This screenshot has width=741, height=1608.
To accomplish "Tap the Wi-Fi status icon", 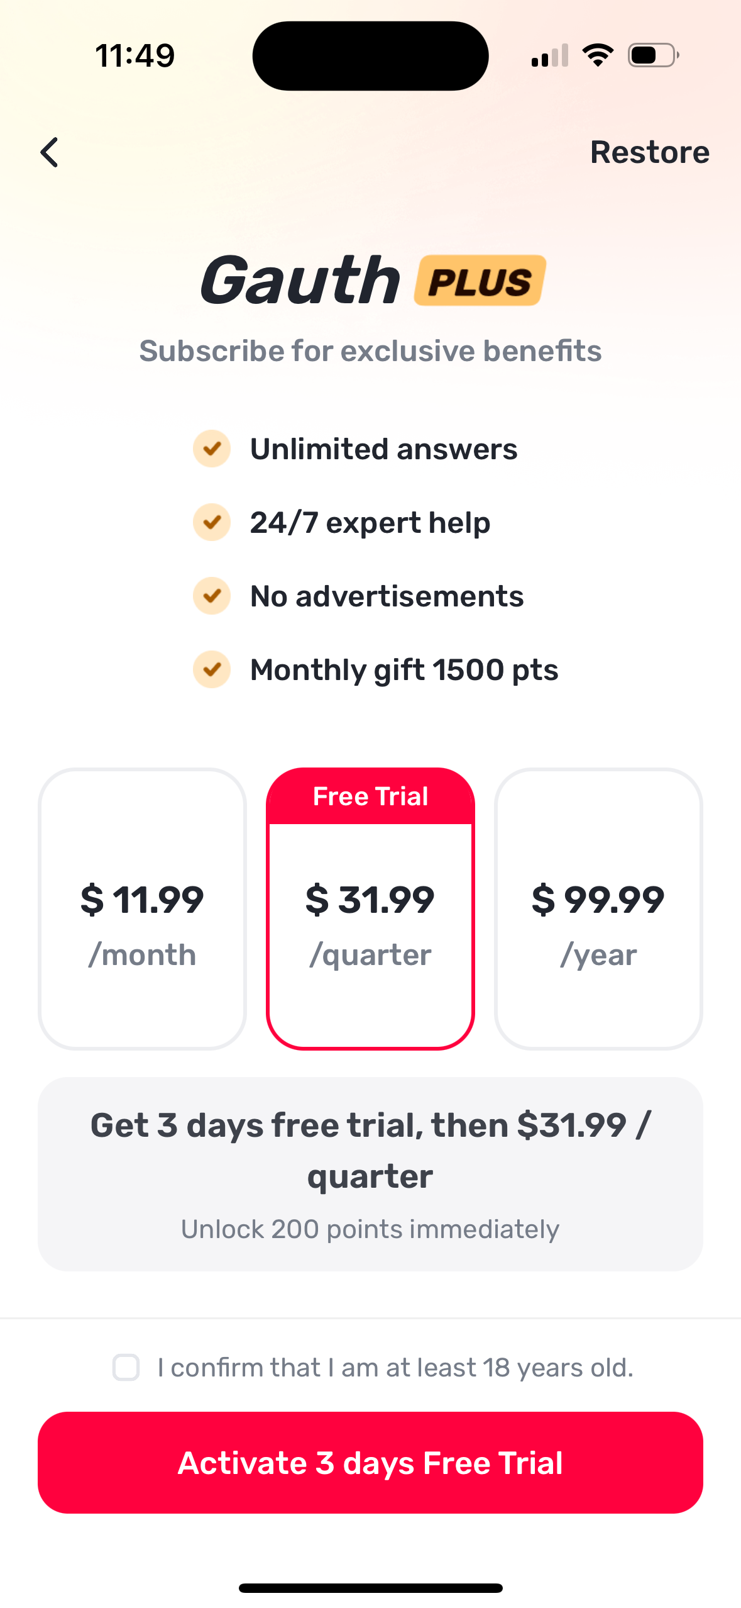I will [598, 55].
